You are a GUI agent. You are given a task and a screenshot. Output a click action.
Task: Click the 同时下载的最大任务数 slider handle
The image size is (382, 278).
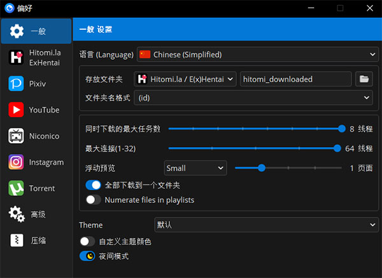tap(342, 129)
